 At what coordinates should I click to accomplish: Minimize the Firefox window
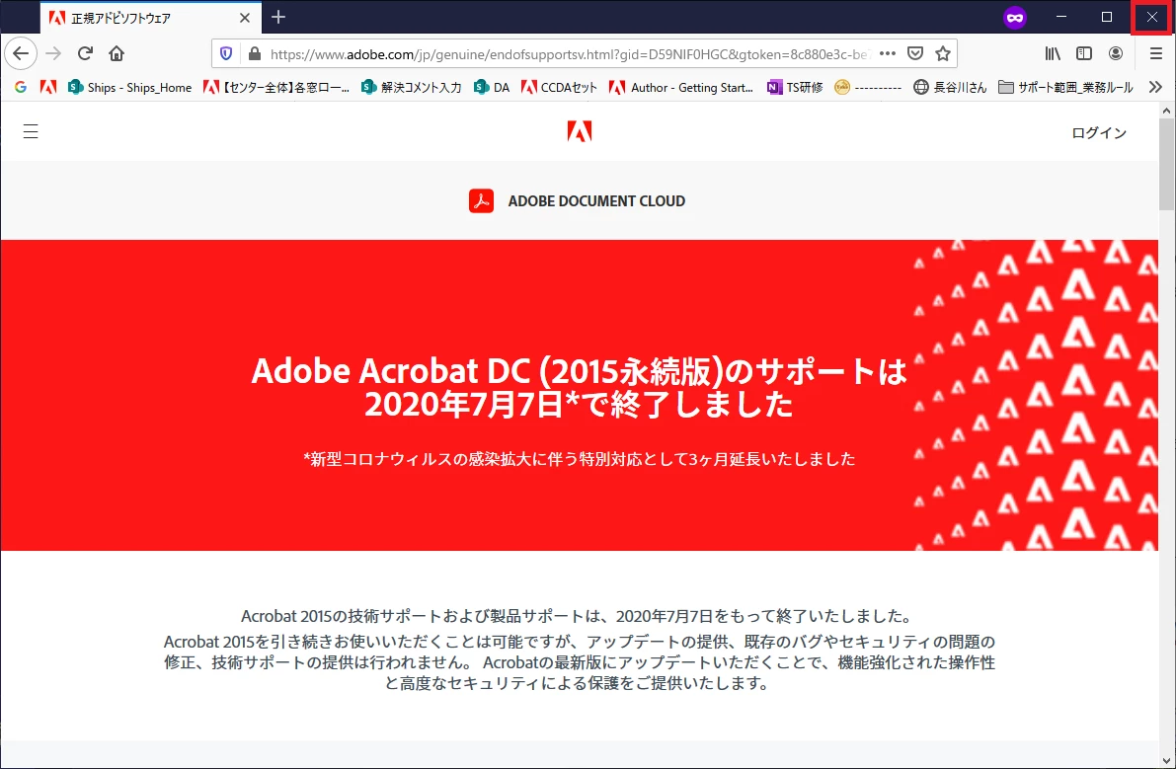point(1061,17)
